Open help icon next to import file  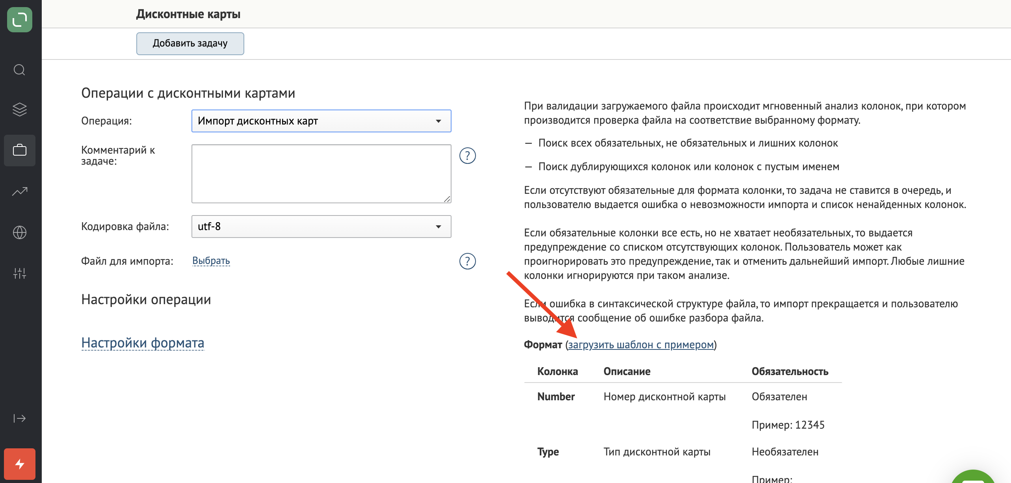[x=468, y=261]
